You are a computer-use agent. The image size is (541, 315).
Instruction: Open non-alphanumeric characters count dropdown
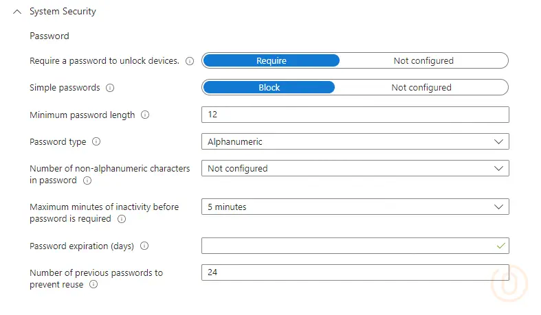click(355, 168)
